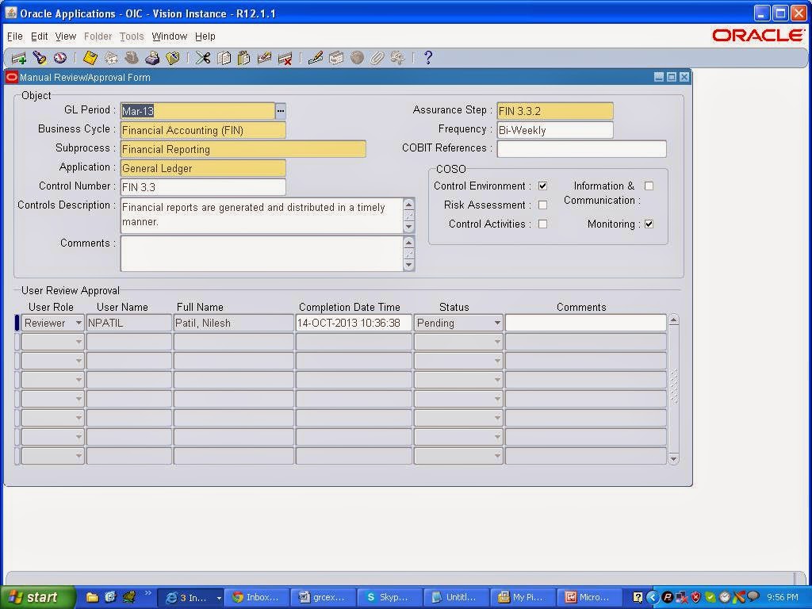This screenshot has width=812, height=609.
Task: Click the Patil, Nilesh full name cell
Action: point(234,324)
